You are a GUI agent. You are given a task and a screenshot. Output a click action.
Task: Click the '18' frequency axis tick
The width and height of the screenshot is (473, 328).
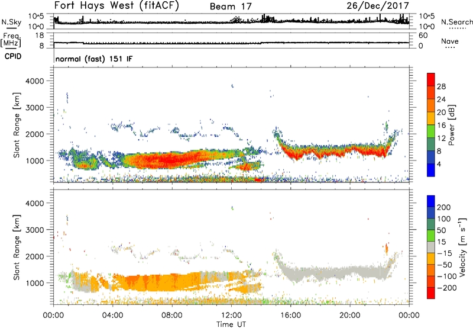(40, 36)
